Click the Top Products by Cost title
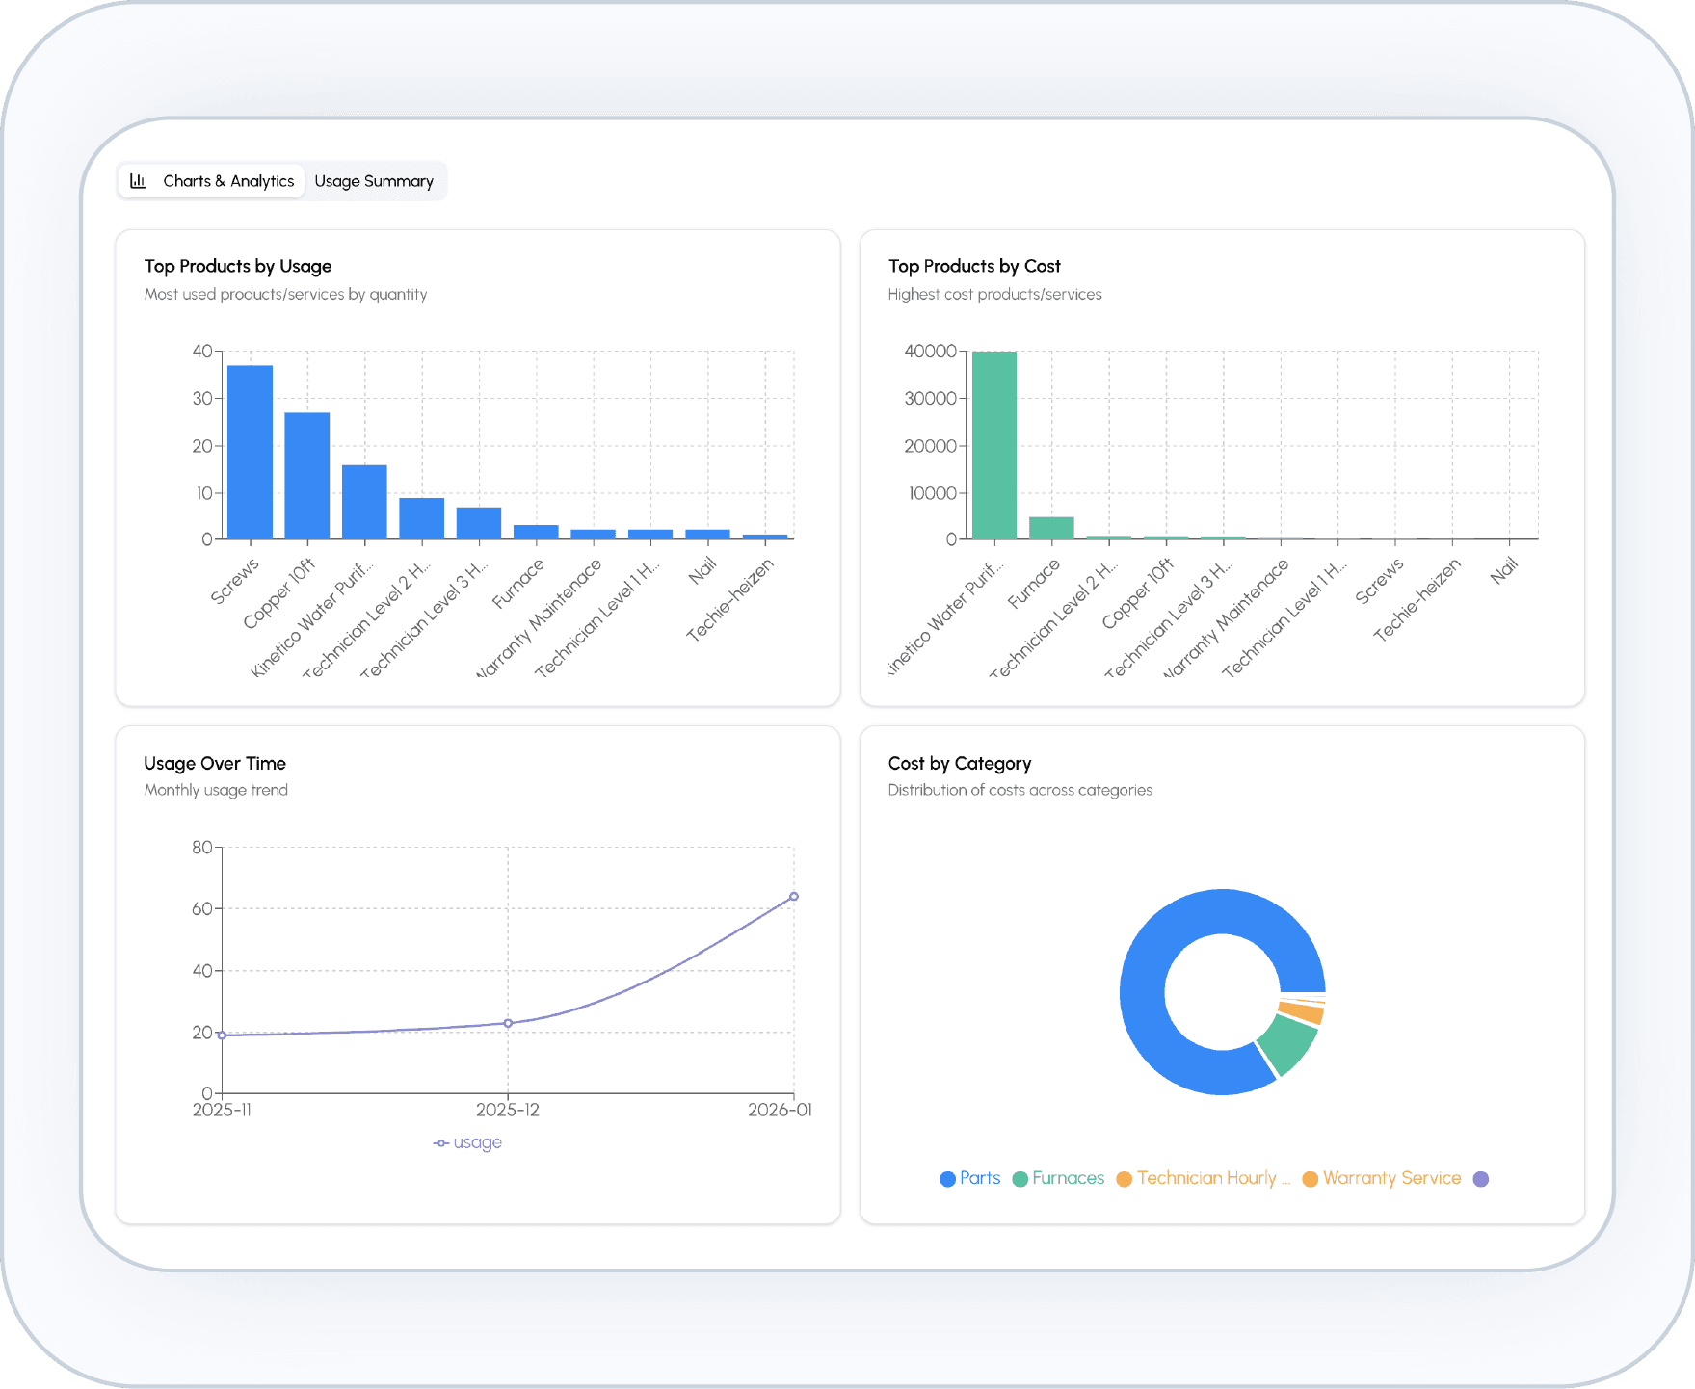 tap(974, 266)
